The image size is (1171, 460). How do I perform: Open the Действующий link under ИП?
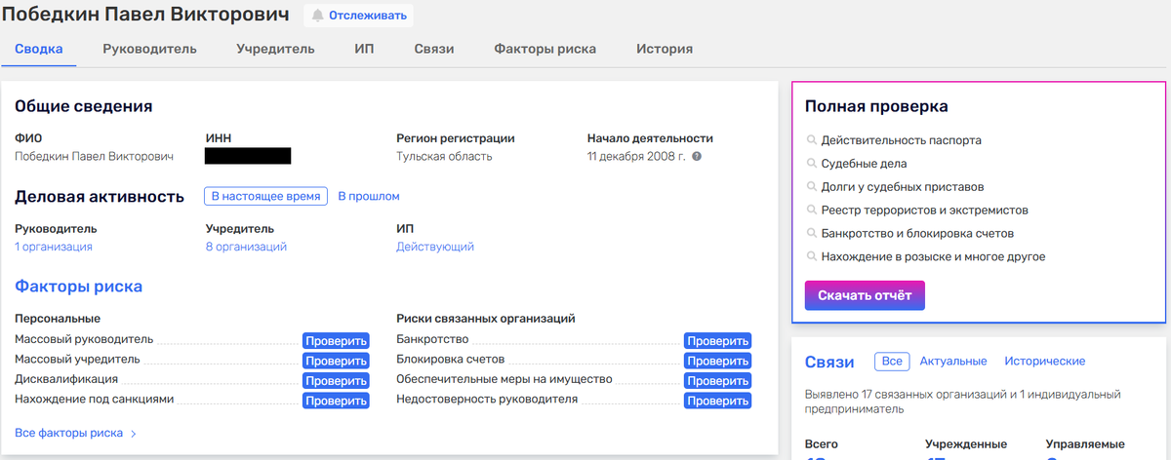click(x=435, y=247)
